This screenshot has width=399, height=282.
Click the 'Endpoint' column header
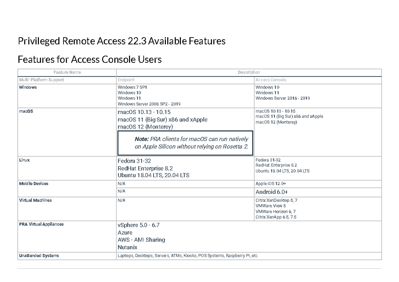coord(125,80)
